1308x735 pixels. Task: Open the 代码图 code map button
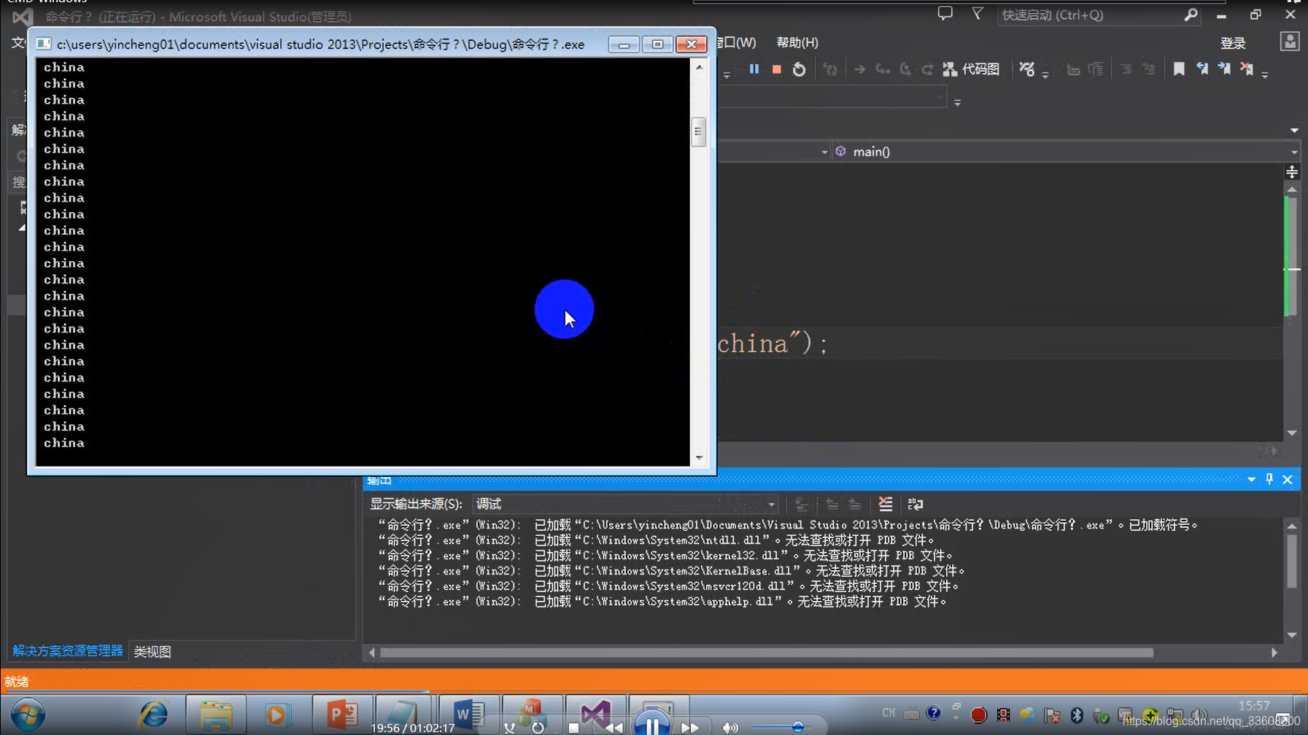[x=971, y=69]
